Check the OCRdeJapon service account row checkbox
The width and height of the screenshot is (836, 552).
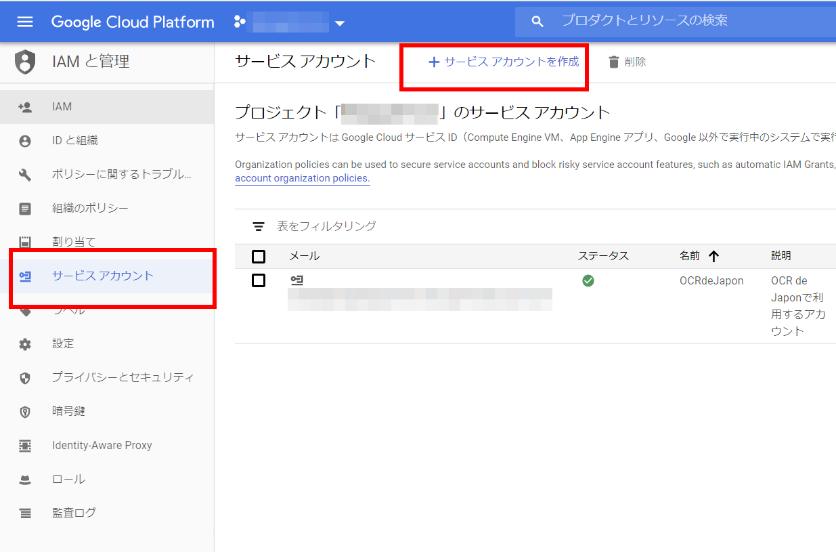point(259,280)
